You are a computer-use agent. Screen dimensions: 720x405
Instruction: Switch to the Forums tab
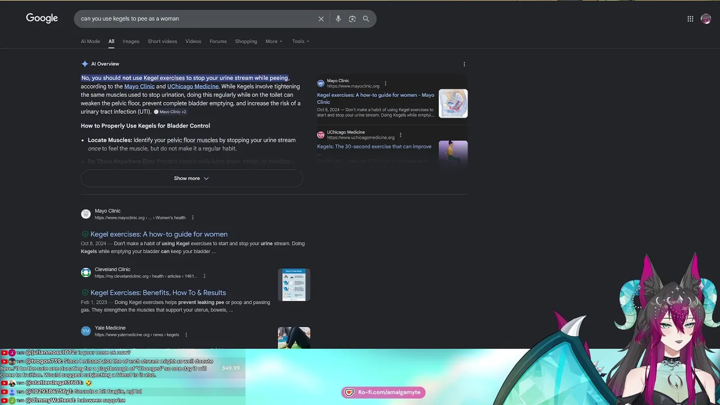218,41
